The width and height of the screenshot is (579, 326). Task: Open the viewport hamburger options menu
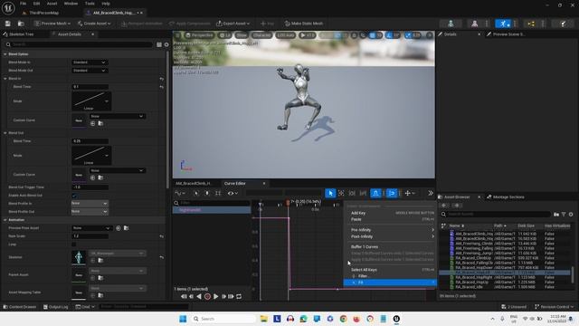(x=177, y=35)
